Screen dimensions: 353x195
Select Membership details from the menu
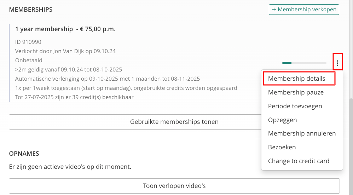point(296,79)
